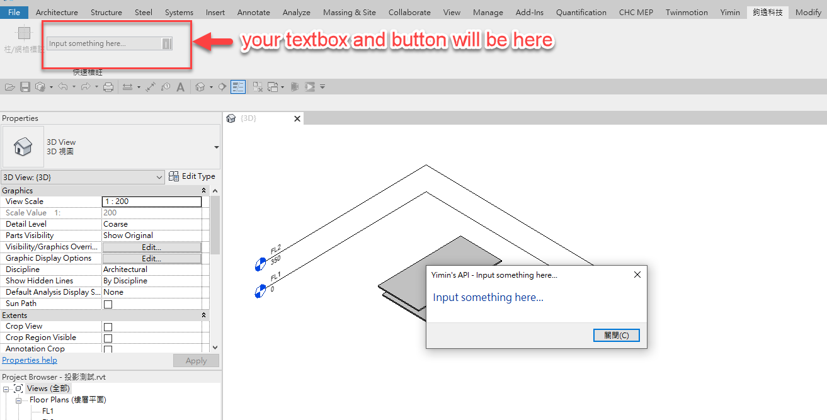
Task: Collapse the Views (全部) tree node
Action: point(6,389)
